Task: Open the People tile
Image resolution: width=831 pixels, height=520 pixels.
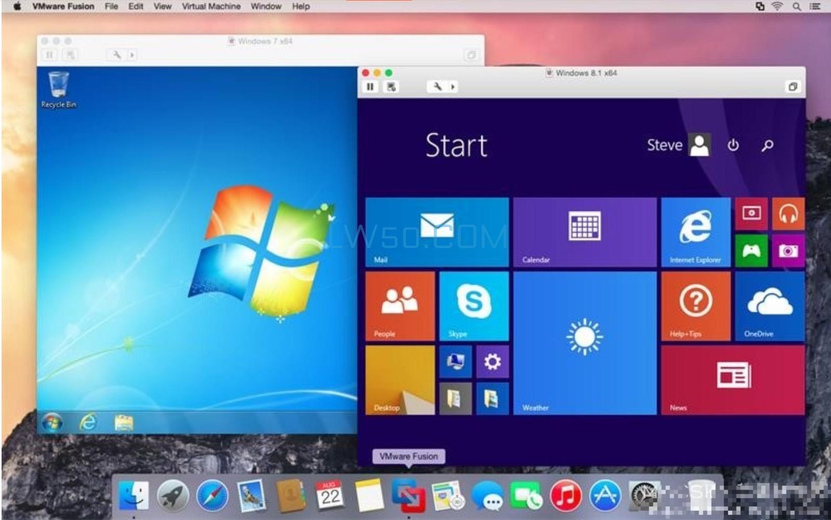Action: tap(400, 306)
